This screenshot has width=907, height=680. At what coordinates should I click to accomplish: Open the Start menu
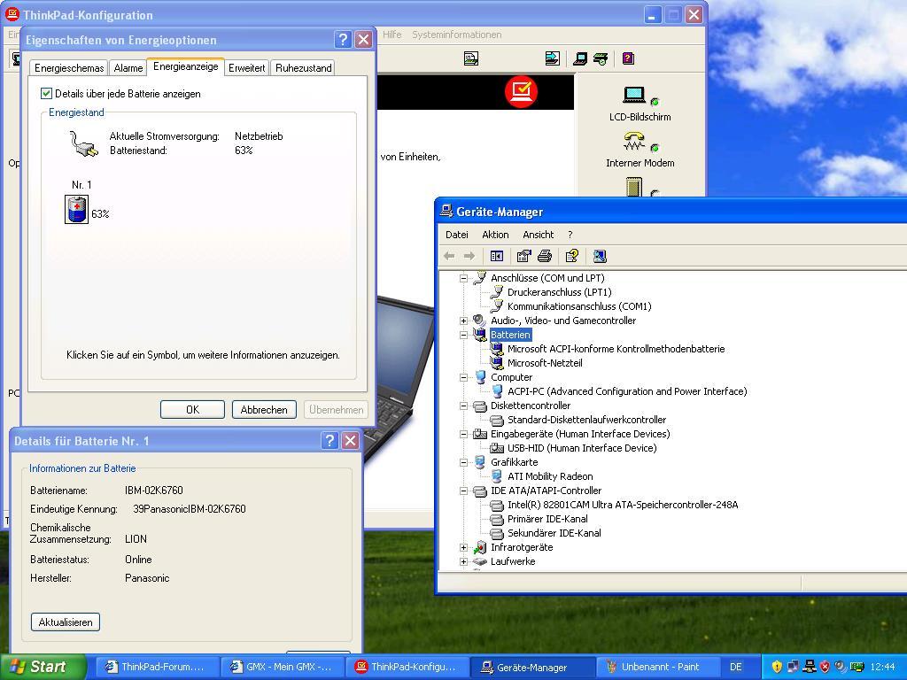43,667
